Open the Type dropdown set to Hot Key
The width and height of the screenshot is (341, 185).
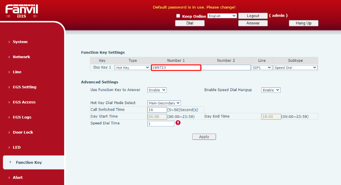click(132, 67)
